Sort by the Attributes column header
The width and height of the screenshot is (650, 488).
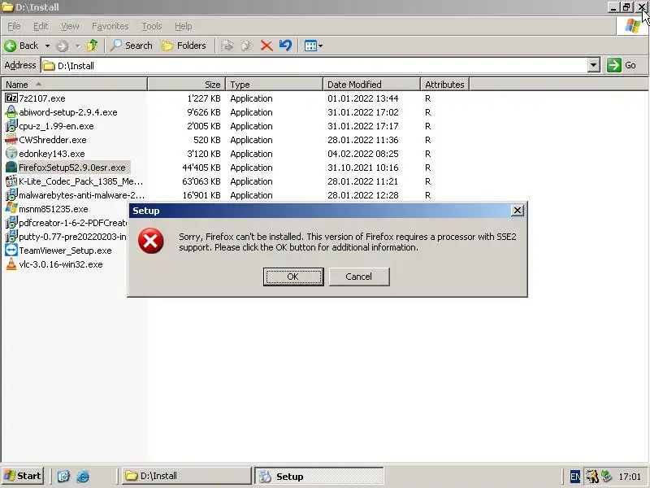pyautogui.click(x=444, y=85)
